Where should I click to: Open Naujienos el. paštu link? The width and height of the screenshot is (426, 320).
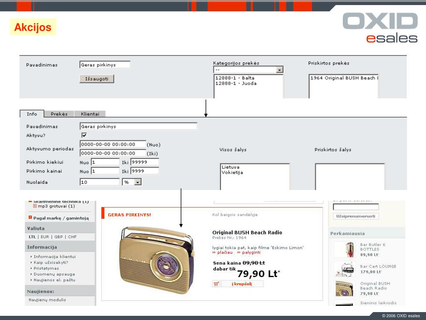[x=54, y=280]
